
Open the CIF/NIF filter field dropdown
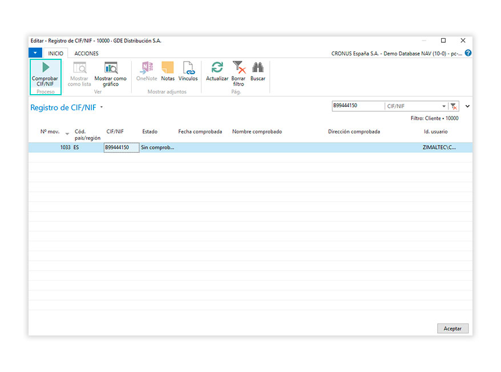pos(444,106)
